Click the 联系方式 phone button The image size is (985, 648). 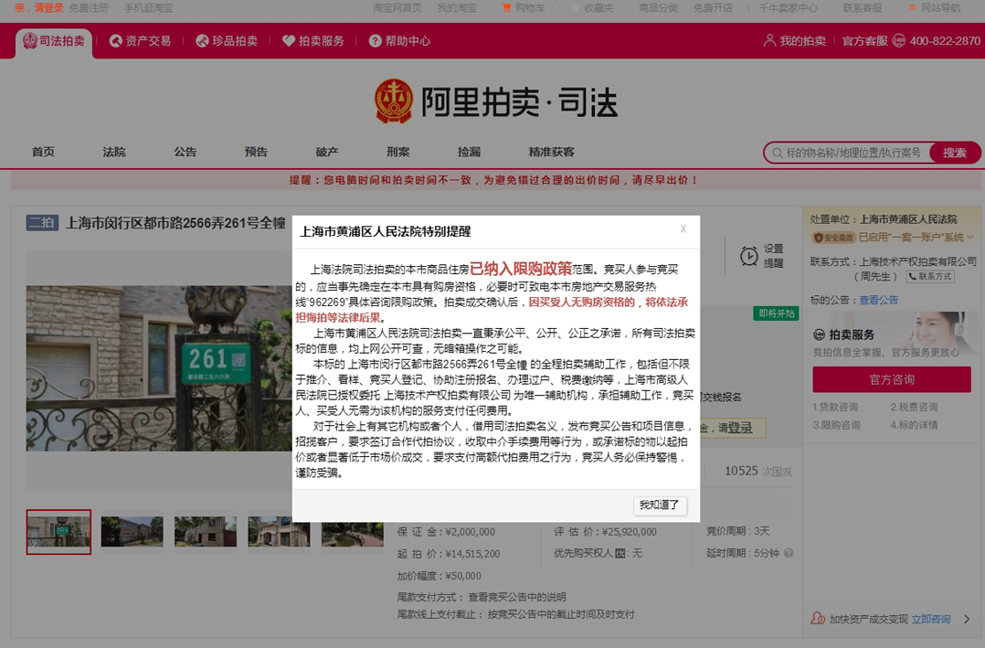[x=930, y=277]
